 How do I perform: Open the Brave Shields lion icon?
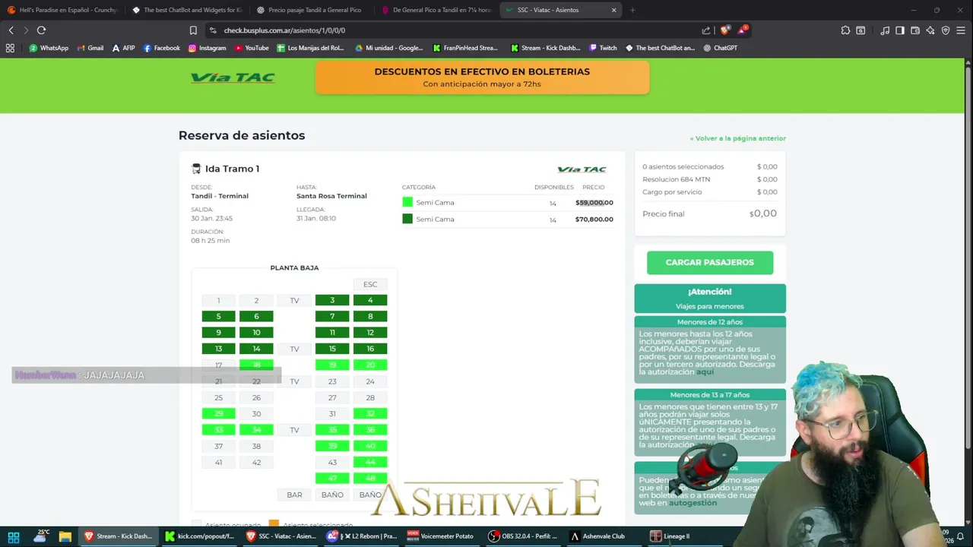[x=725, y=30]
